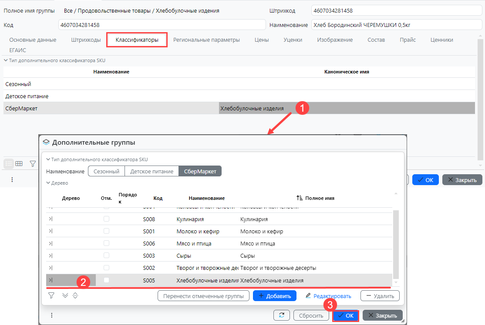Collapse the dialog's Тип дополнительного классификатора SKU section
This screenshot has width=485, height=325.
[48, 159]
